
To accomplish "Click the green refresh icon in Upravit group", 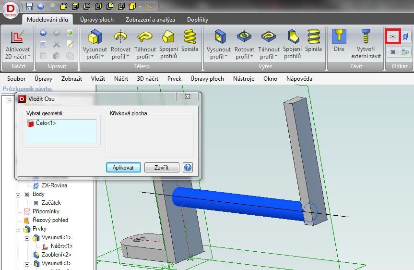I will (70, 33).
